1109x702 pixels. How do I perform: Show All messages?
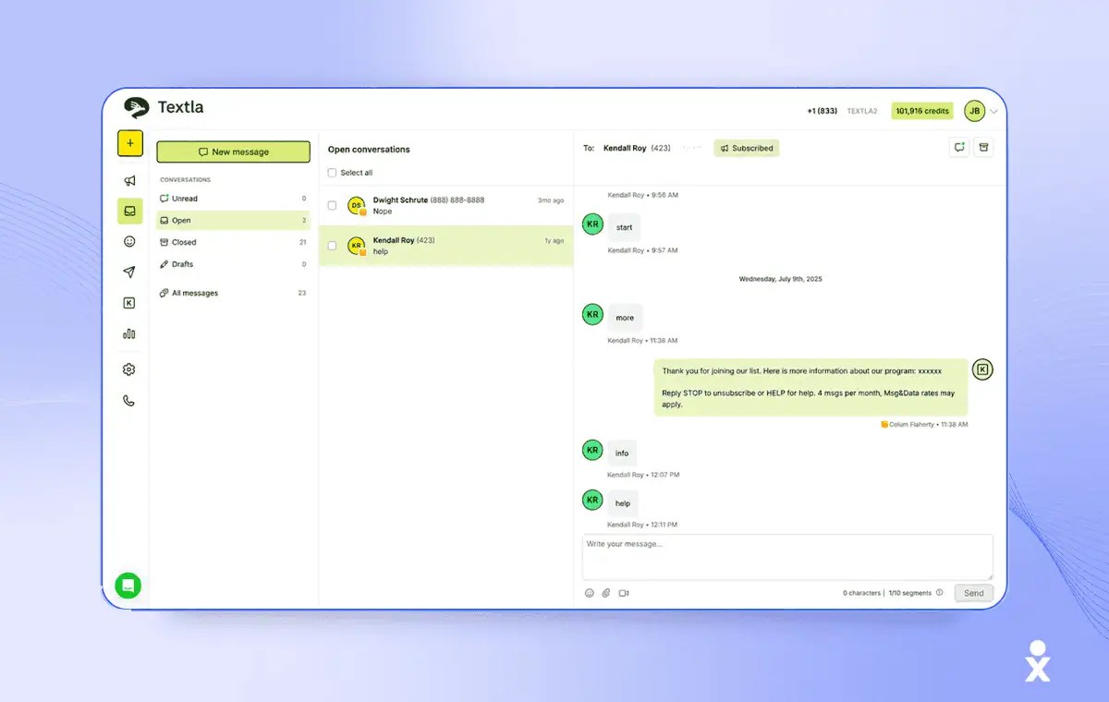point(233,293)
